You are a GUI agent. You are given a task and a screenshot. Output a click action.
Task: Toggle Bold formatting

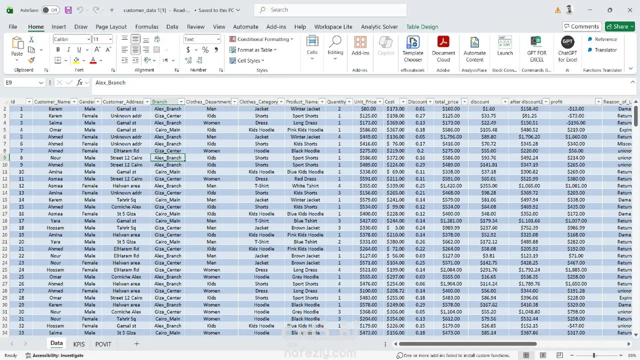(x=58, y=50)
